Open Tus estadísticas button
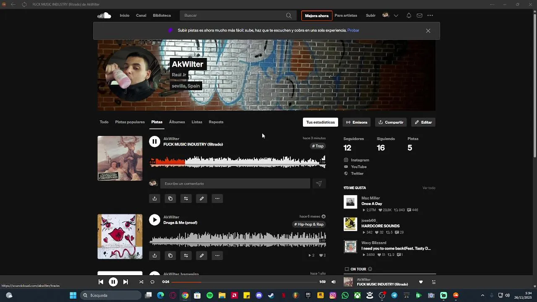The height and width of the screenshot is (302, 537). tap(321, 122)
